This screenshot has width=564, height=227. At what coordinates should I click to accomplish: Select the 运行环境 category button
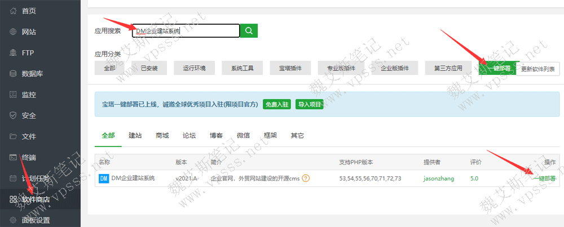point(195,68)
